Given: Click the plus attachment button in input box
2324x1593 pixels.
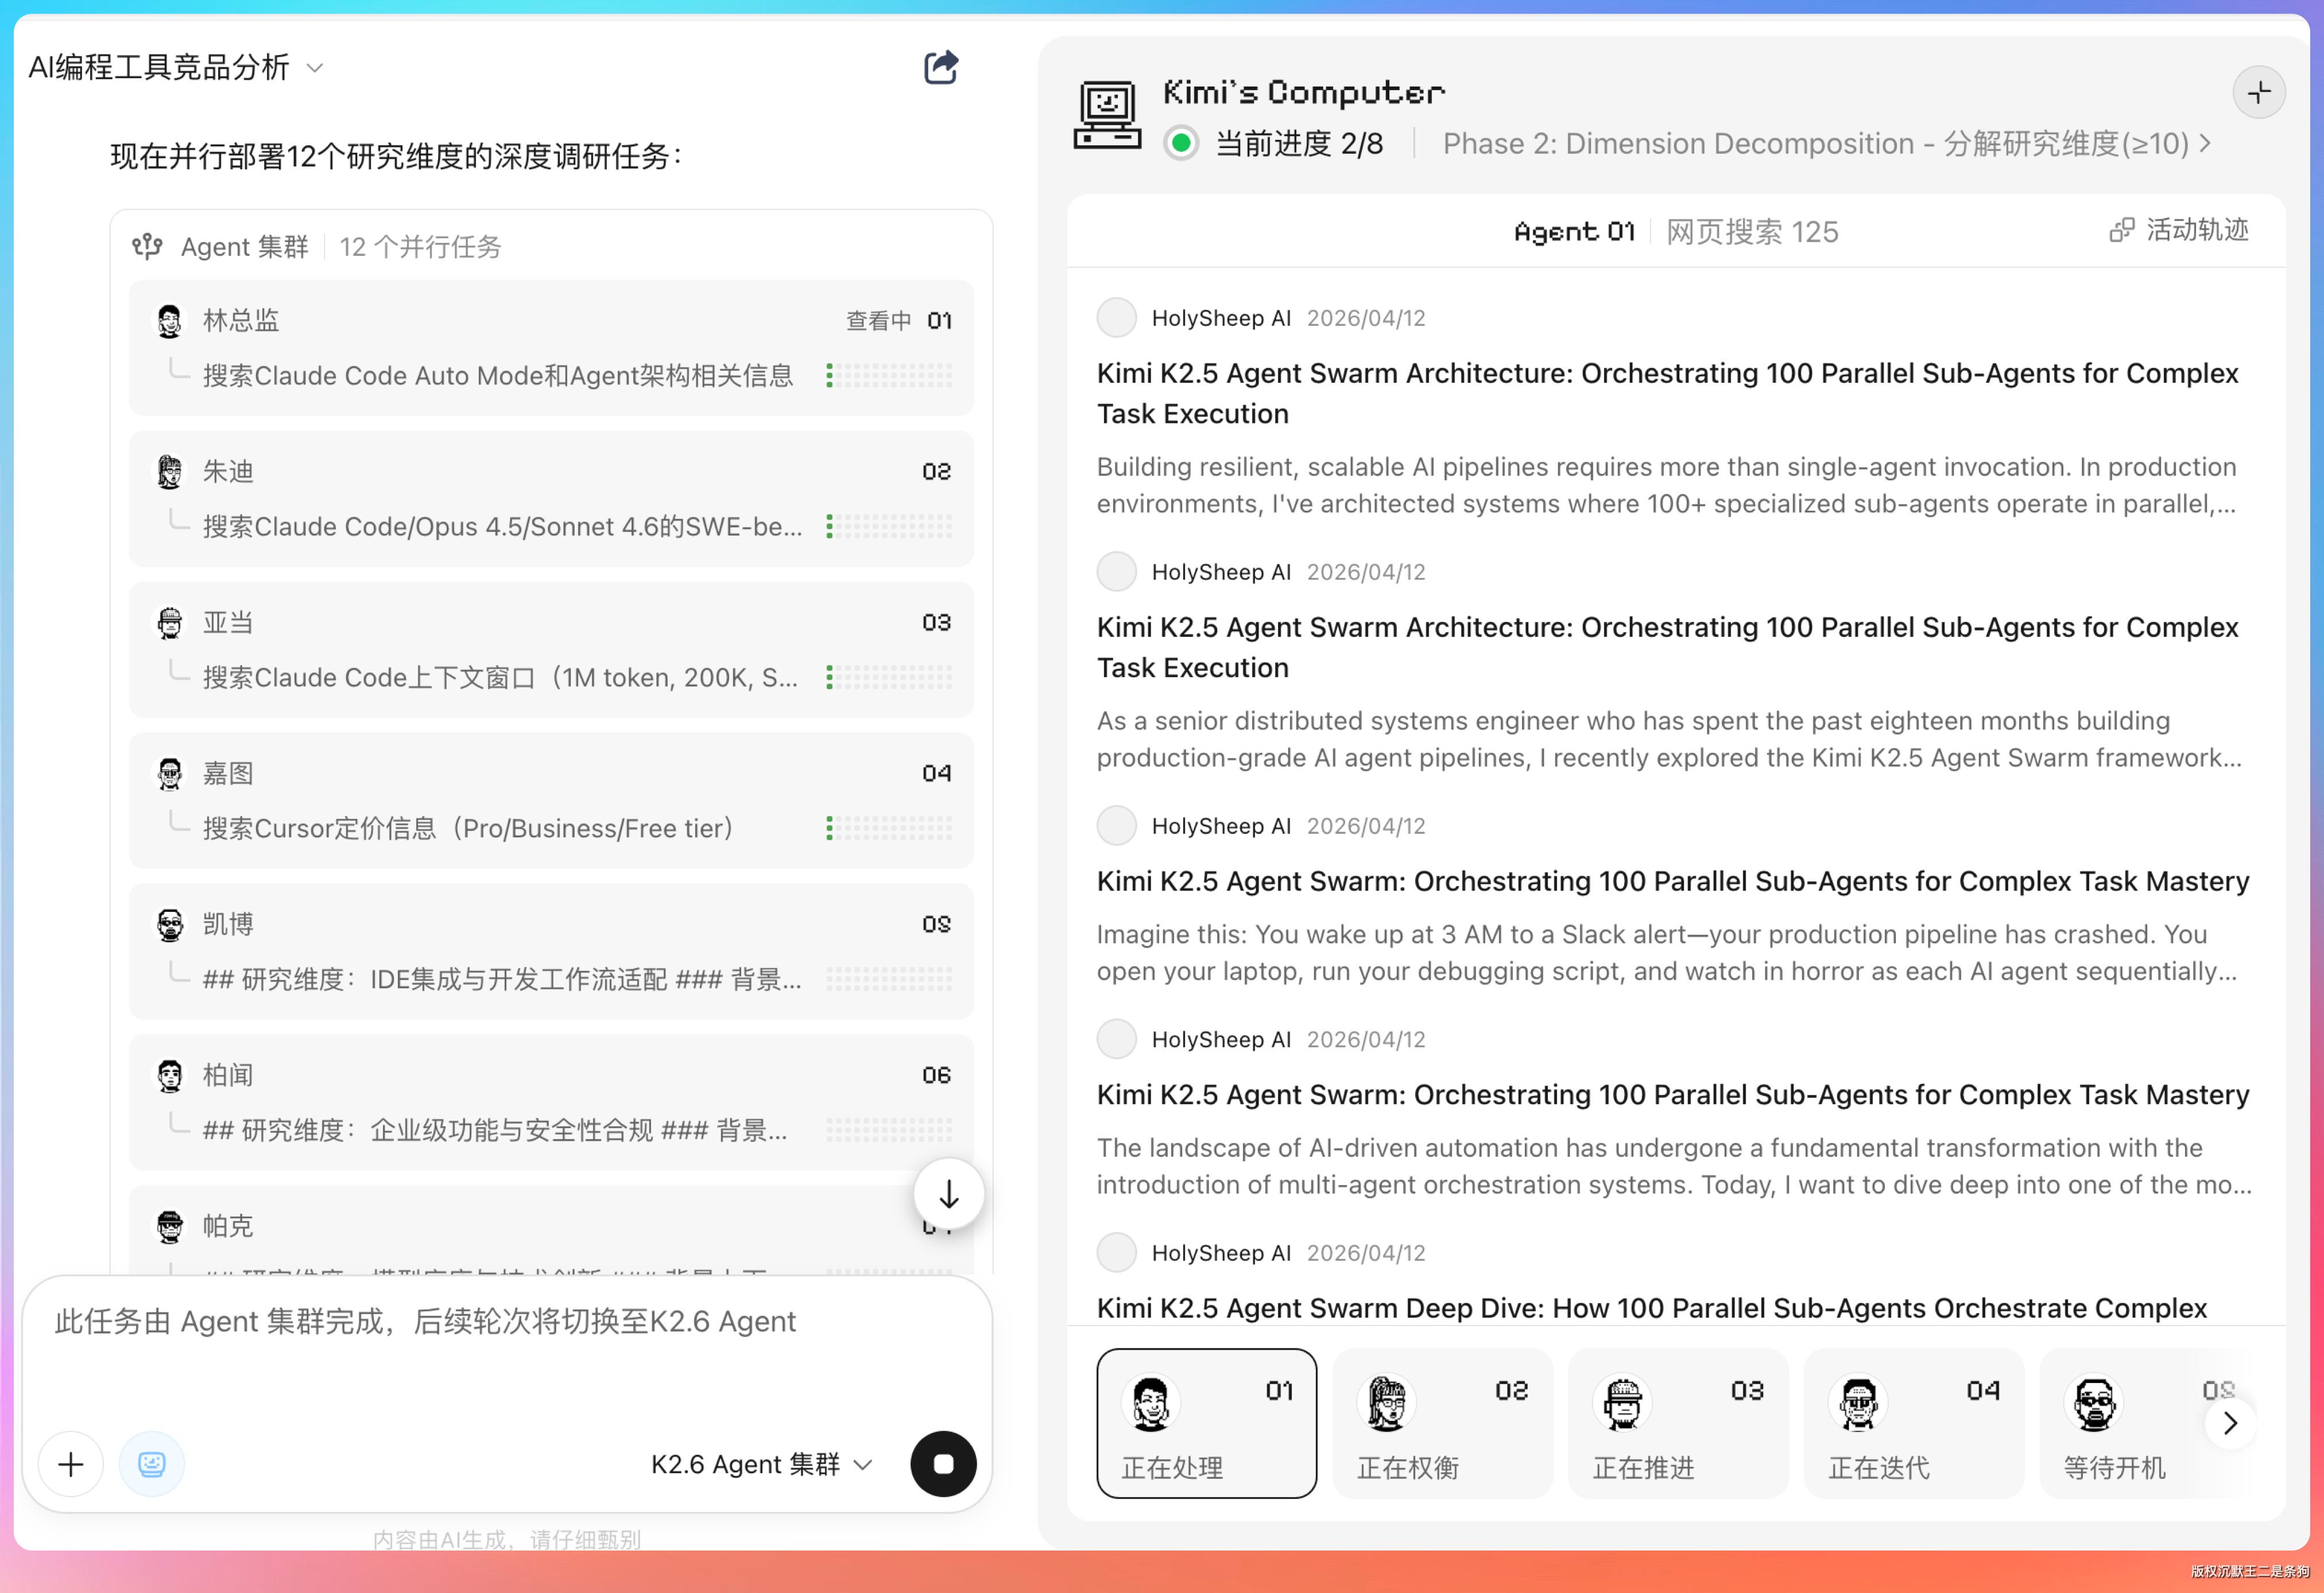Looking at the screenshot, I should point(71,1464).
